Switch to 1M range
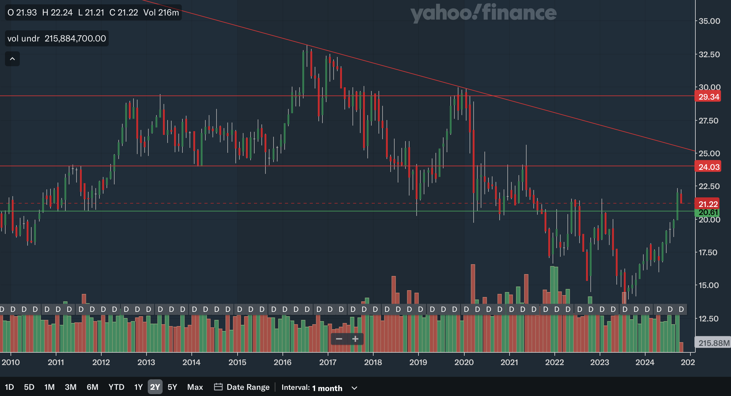The width and height of the screenshot is (731, 396). coord(49,387)
